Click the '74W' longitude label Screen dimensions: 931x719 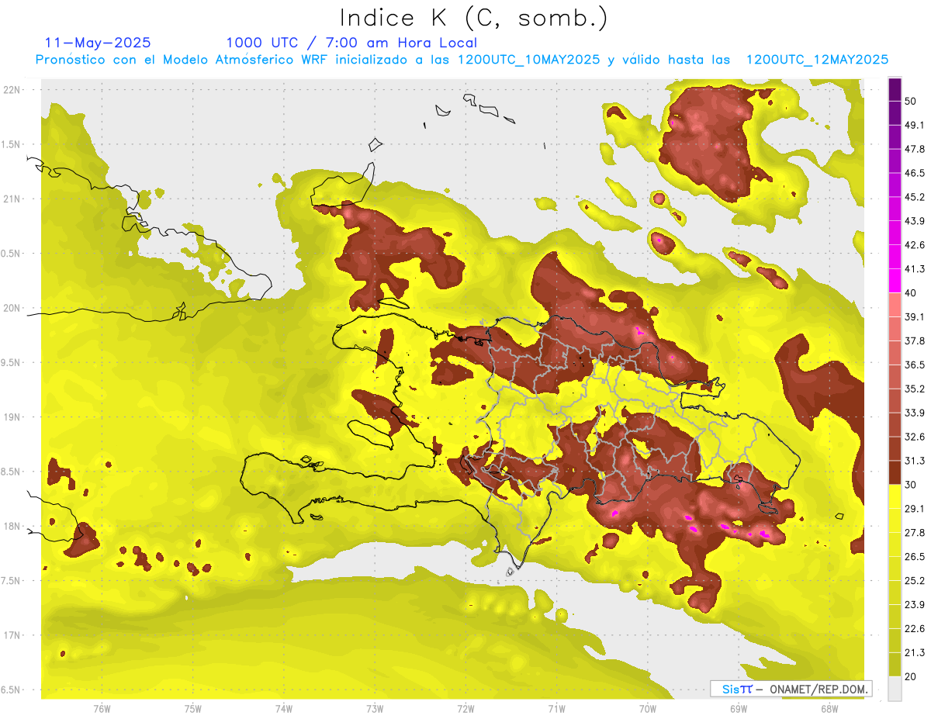(284, 710)
